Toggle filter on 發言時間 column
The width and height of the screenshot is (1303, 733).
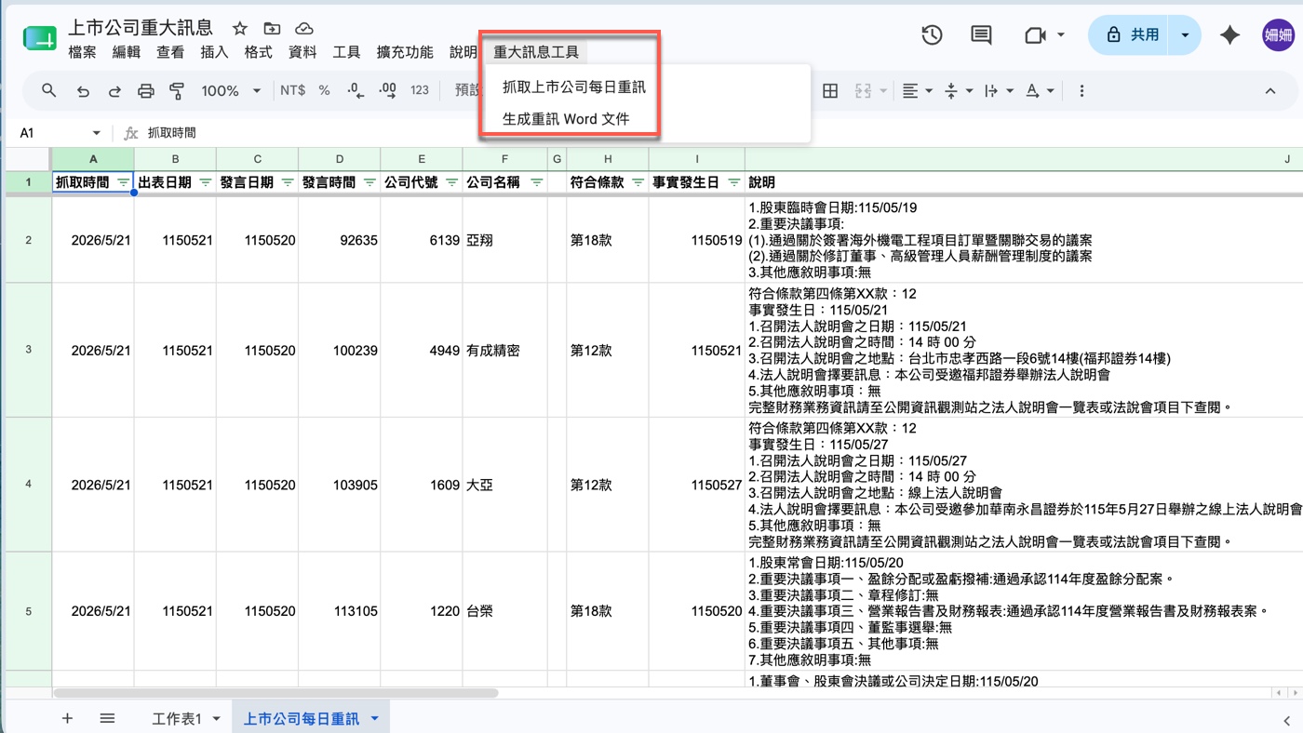click(369, 183)
